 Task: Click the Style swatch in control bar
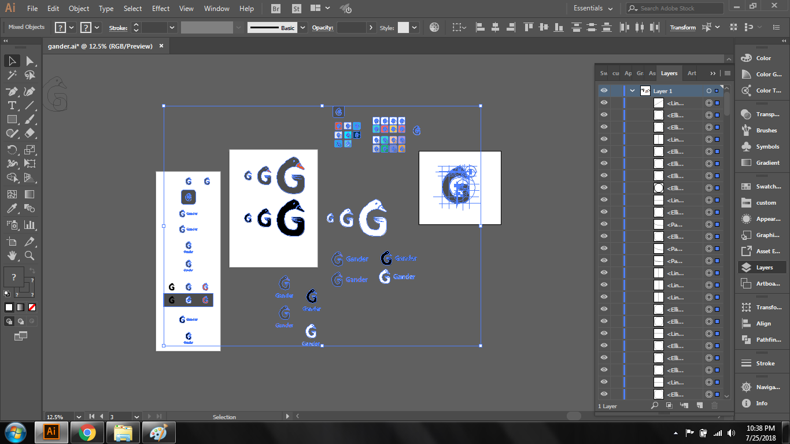tap(403, 28)
